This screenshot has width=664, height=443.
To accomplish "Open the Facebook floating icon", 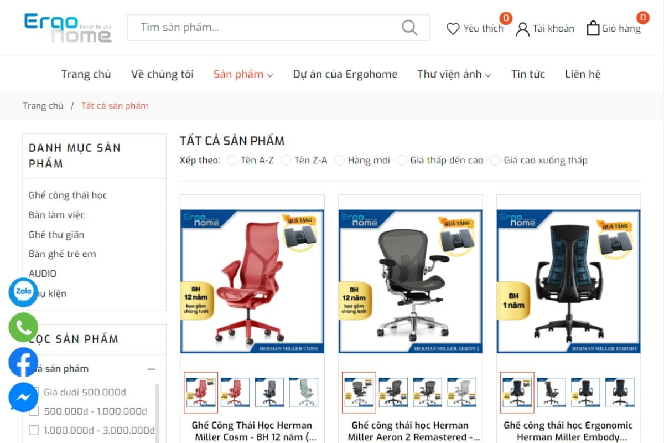I will click(x=23, y=363).
